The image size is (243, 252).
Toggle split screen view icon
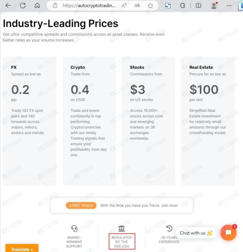[198, 6]
